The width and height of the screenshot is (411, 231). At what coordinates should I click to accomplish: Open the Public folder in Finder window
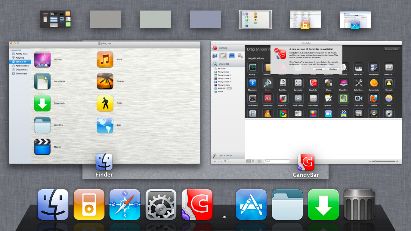click(105, 103)
